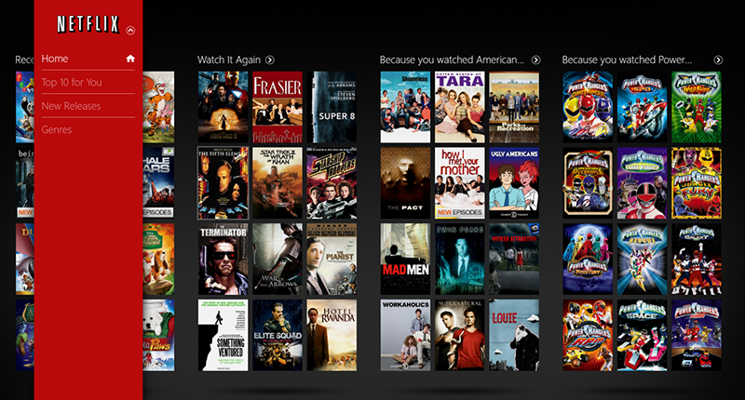Collapse the Netflix menu with the up chevron

130,31
